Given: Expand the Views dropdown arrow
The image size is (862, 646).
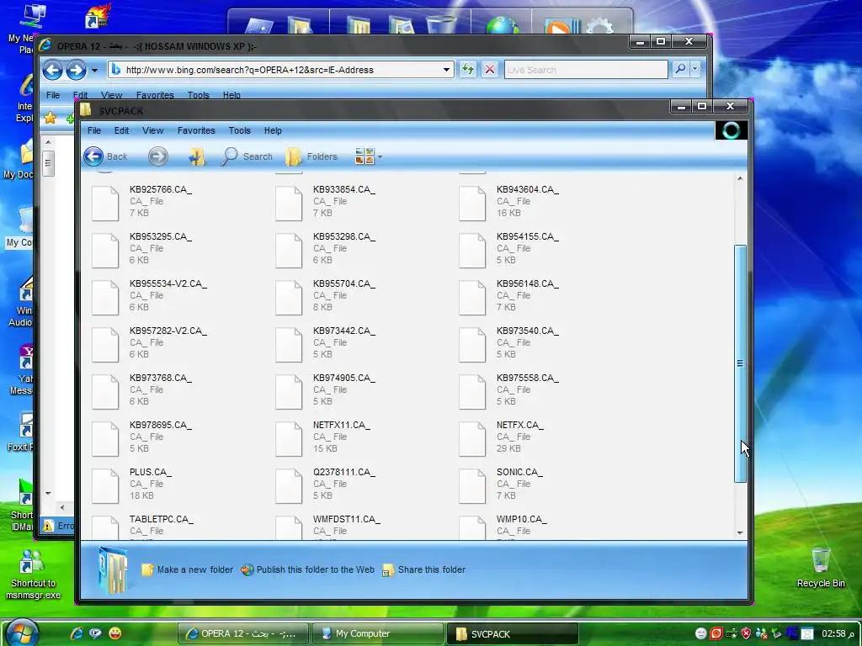Looking at the screenshot, I should tap(380, 157).
